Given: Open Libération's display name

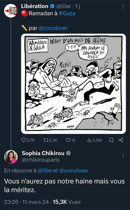Looking at the screenshot, I should (x=35, y=6).
